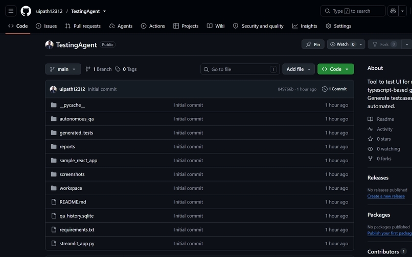Open the hamburger navigation menu
This screenshot has height=257, width=412.
tap(11, 11)
